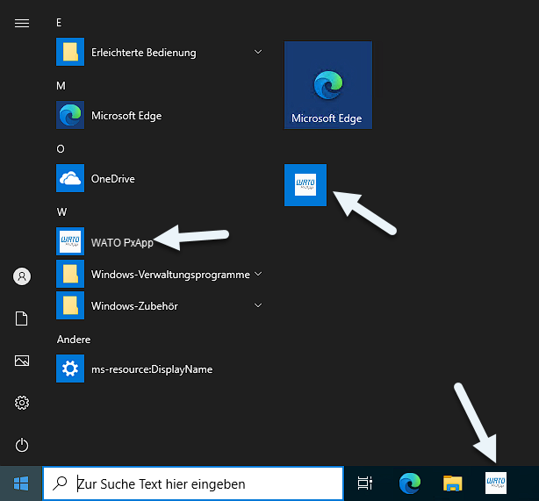Viewport: 539px width, 501px height.
Task: Open the Pictures icon in start sidebar
Action: pos(22,361)
